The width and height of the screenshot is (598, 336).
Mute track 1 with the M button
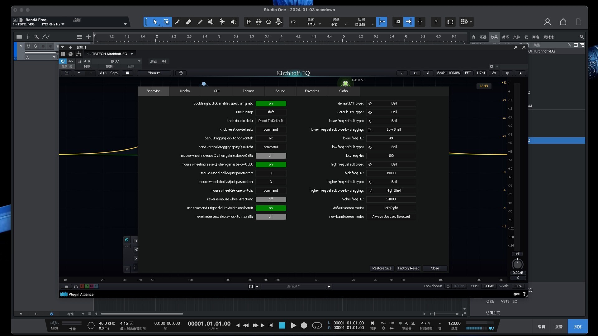tap(28, 46)
